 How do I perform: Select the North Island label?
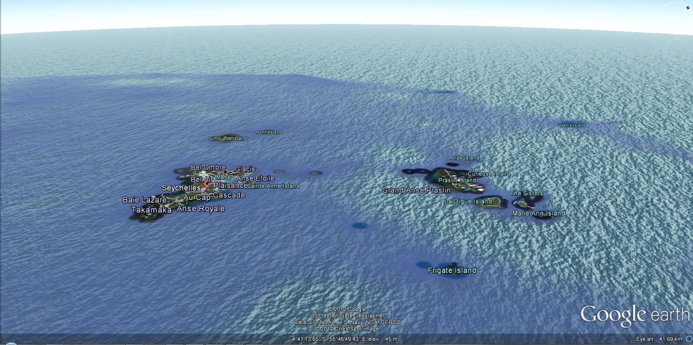tap(269, 132)
